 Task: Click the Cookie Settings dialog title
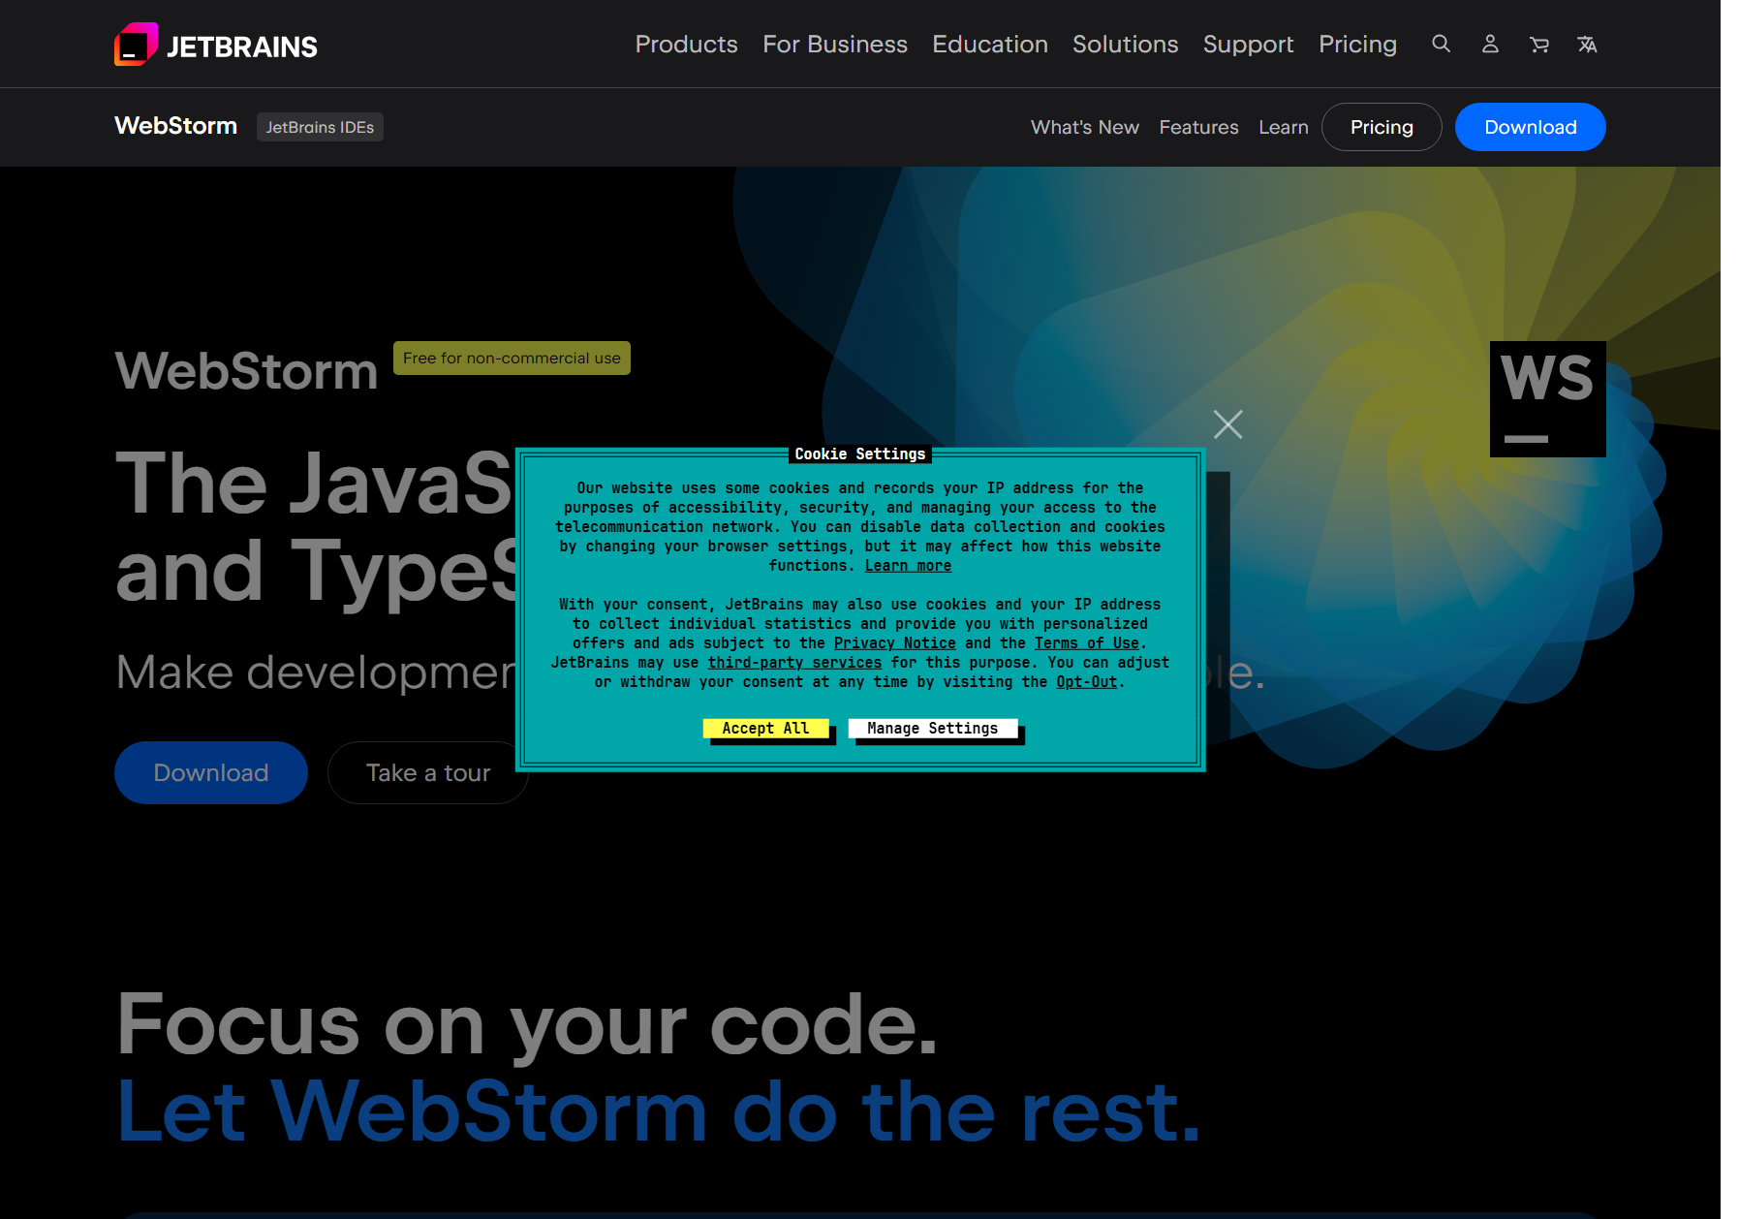860,453
